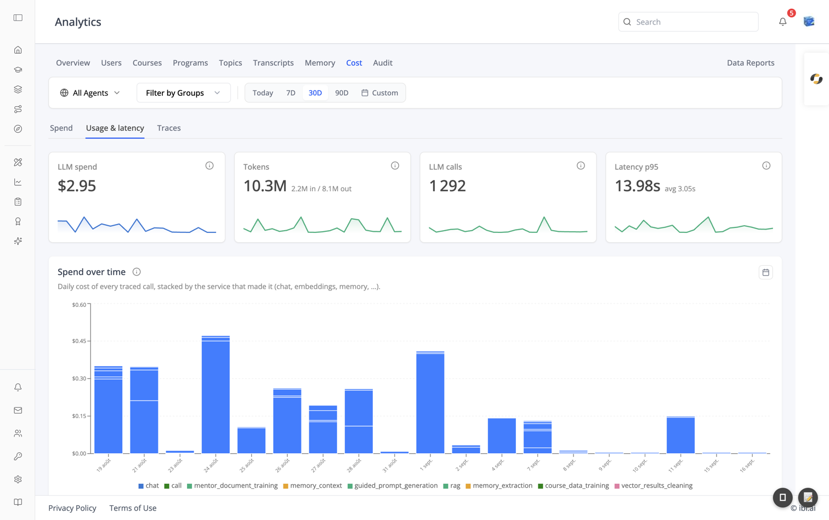Open the Traces sub-tab
The width and height of the screenshot is (829, 520).
click(x=169, y=128)
